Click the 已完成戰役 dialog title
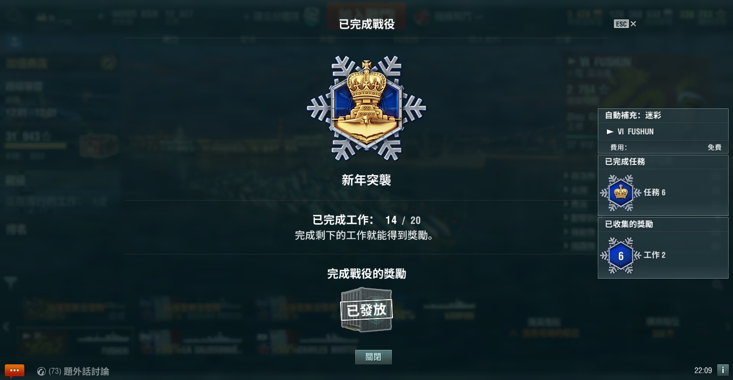Viewport: 733px width, 380px height. tap(366, 24)
